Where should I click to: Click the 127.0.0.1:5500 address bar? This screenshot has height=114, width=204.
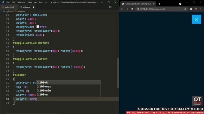pos(162,9)
